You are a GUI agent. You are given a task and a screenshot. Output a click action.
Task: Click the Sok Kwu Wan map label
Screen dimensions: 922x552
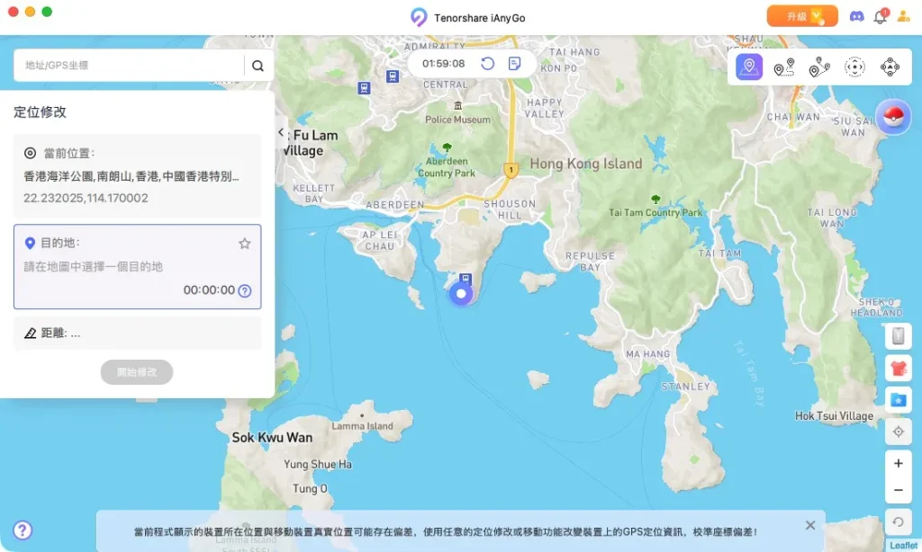[x=272, y=438]
